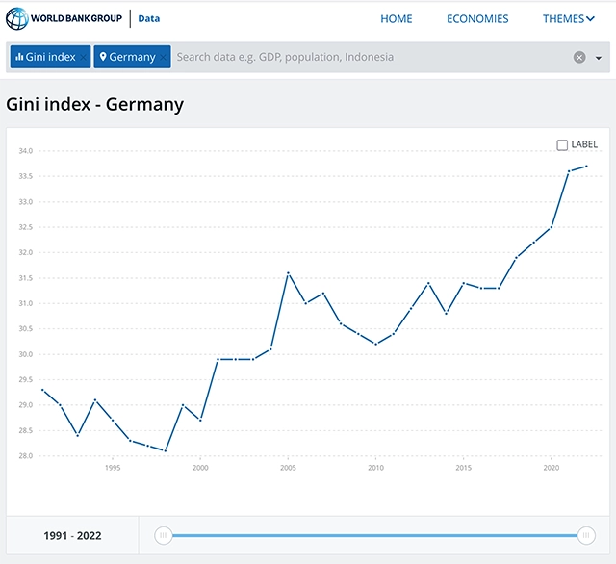
Task: Go to the HOME page
Action: coord(396,19)
